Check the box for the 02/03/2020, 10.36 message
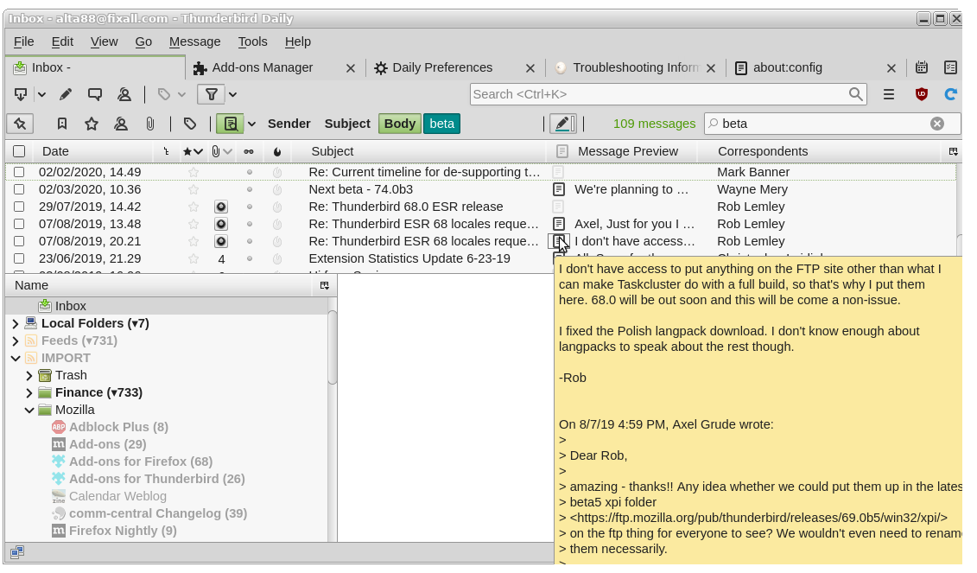The width and height of the screenshot is (977, 573). click(19, 189)
